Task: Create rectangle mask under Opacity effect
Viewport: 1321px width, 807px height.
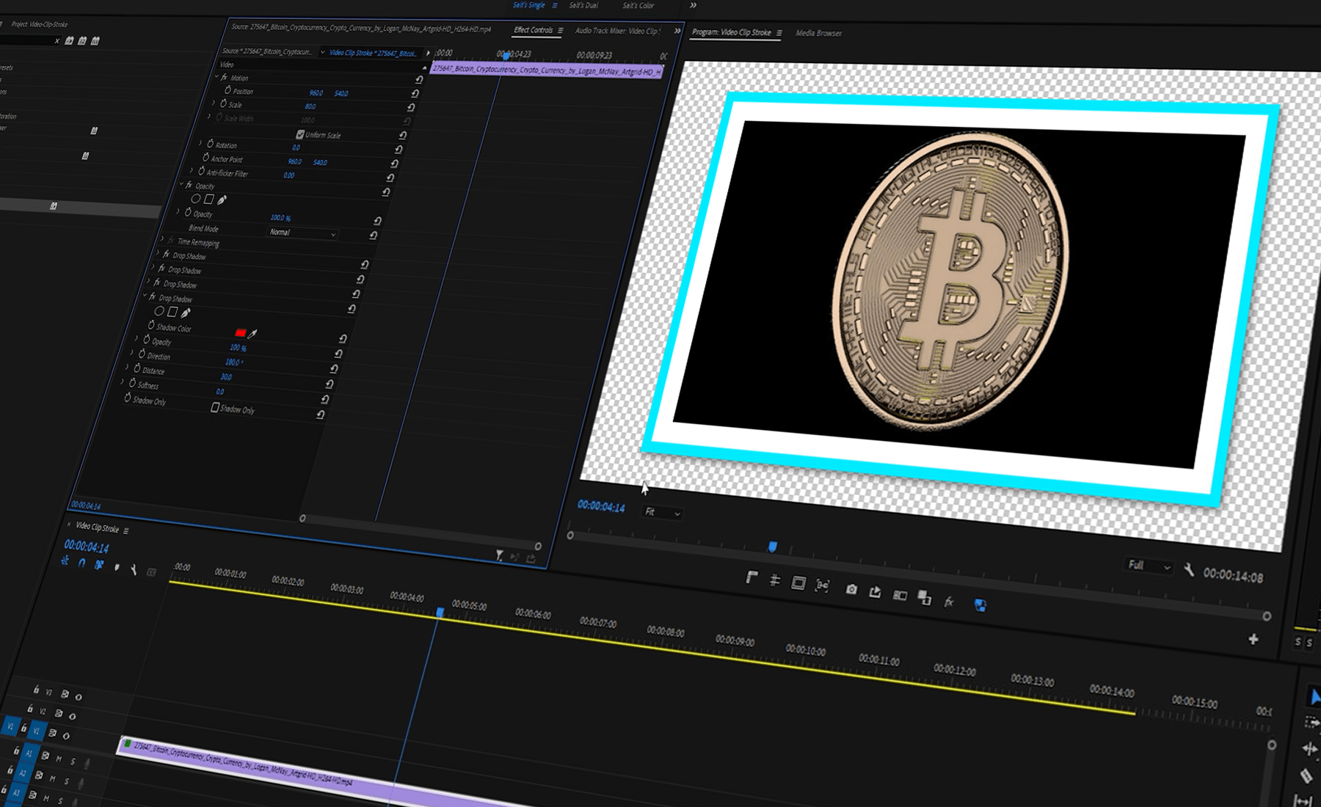Action: click(x=209, y=200)
